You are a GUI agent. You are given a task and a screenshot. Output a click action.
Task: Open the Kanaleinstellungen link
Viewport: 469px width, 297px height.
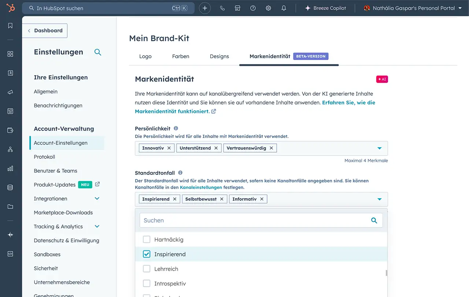tap(201, 187)
